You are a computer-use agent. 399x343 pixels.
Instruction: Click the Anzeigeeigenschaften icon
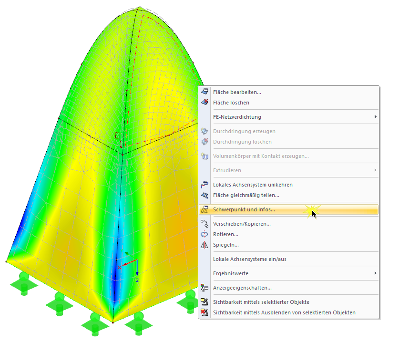(205, 288)
